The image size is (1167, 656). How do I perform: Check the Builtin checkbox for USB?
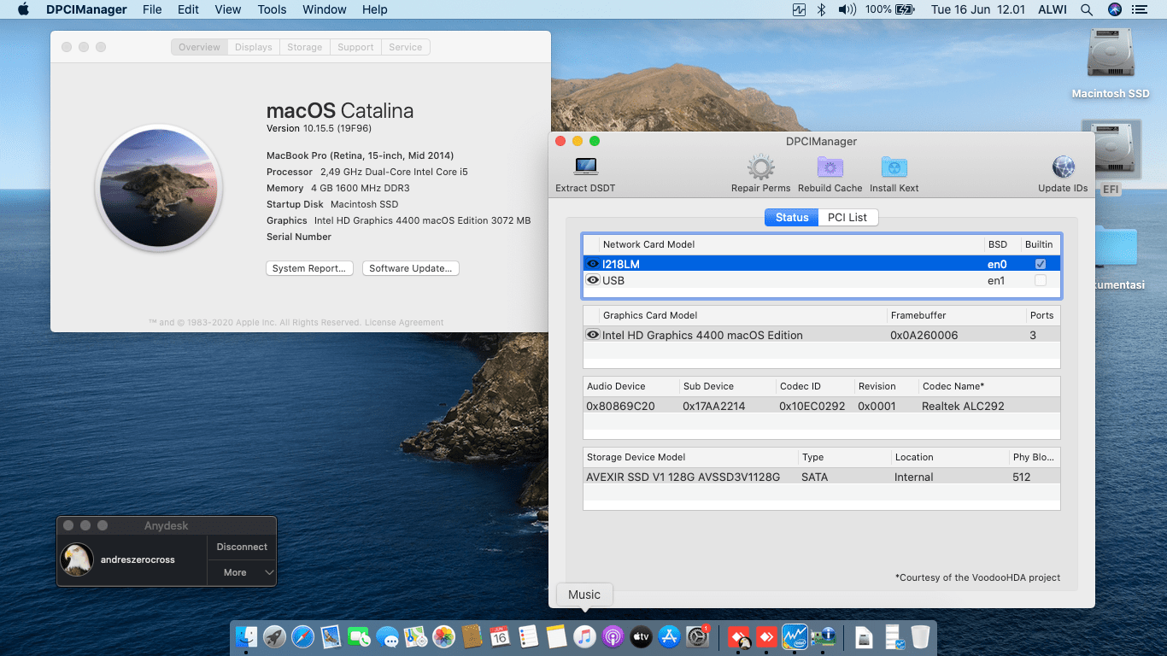tap(1040, 280)
